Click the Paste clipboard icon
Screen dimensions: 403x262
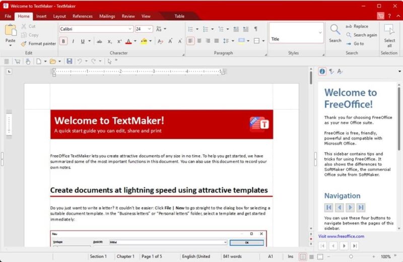coord(11,31)
